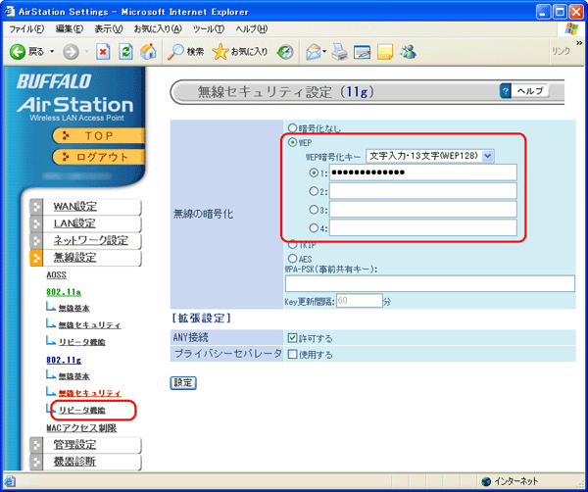
Task: Toggle the ANY接続 許可する checkbox
Action: pos(292,337)
